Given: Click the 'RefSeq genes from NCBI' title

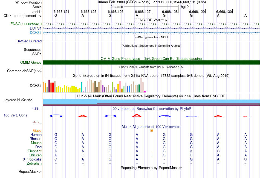Looking at the screenshot, I should point(151,37).
